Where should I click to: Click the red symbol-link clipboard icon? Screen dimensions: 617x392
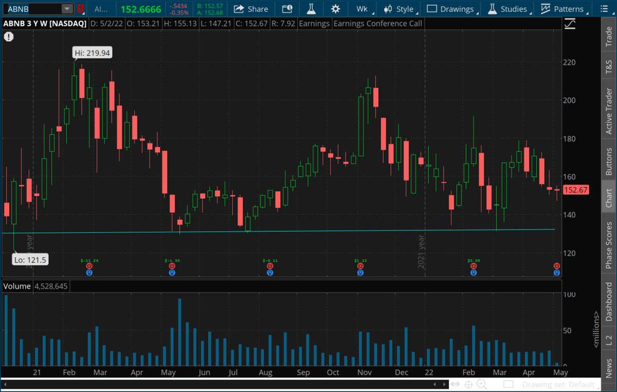click(80, 9)
